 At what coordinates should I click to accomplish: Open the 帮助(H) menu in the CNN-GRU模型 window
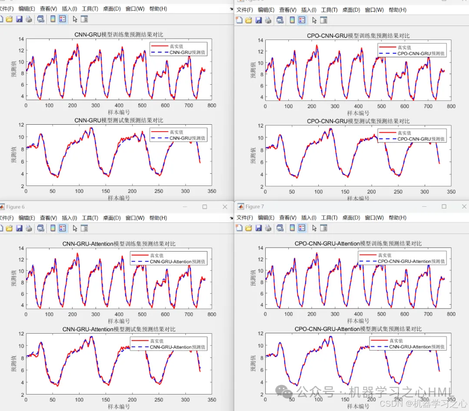[158, 9]
